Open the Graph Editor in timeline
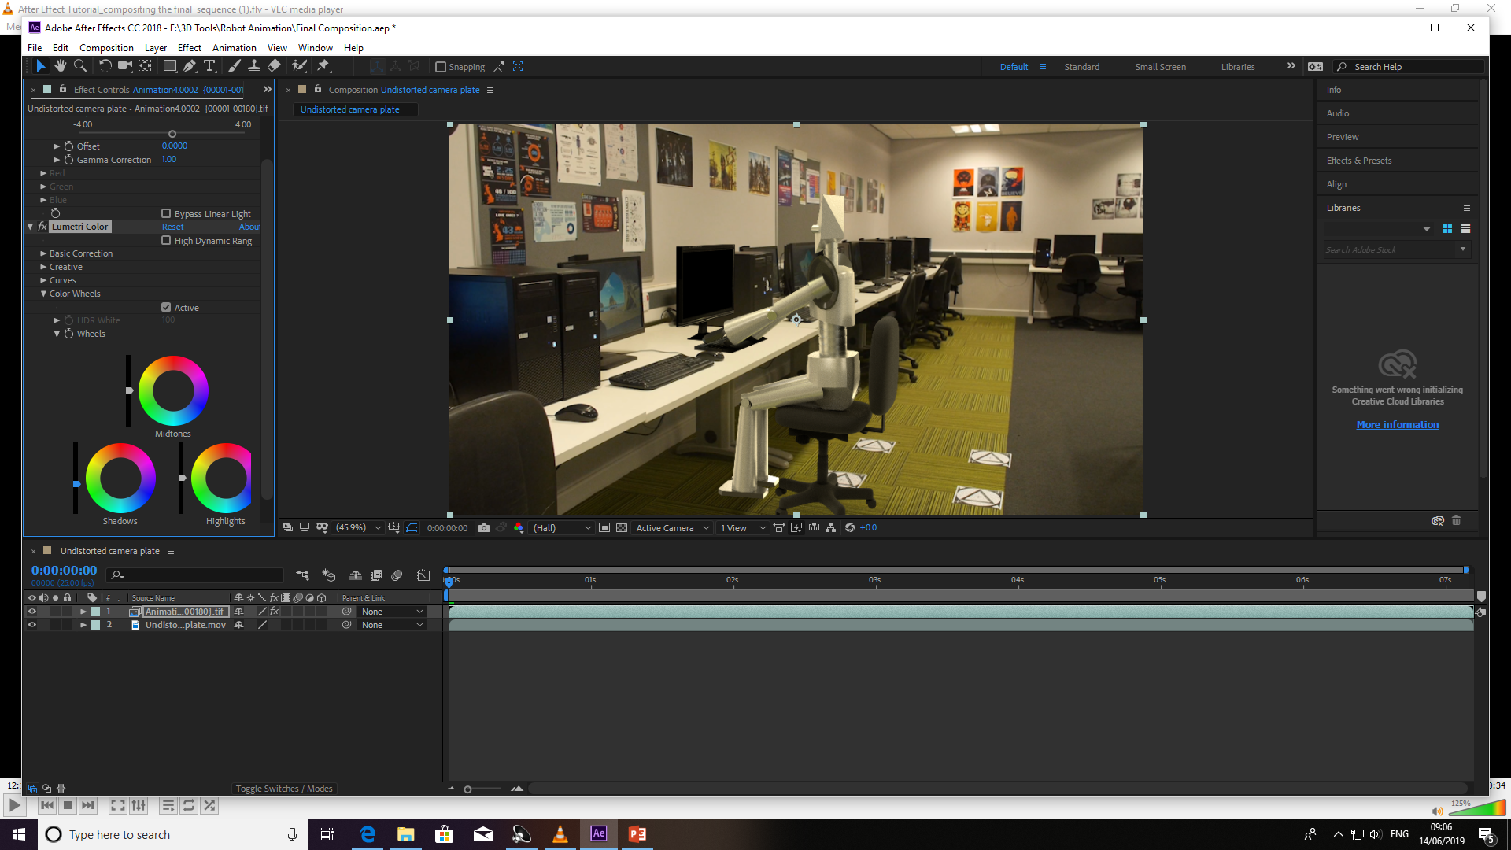The width and height of the screenshot is (1511, 850). point(423,575)
